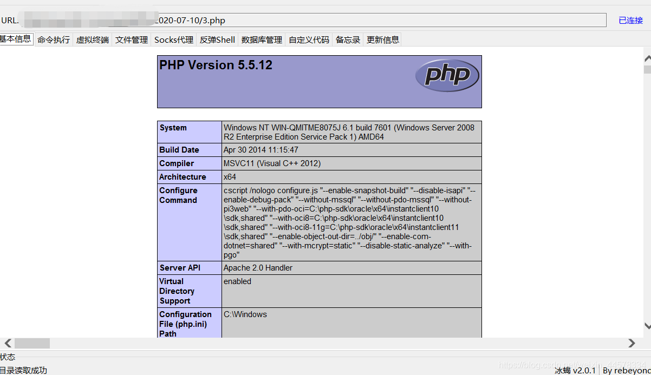Click the vertical scrollbar thumb
The width and height of the screenshot is (651, 375).
coord(647,69)
